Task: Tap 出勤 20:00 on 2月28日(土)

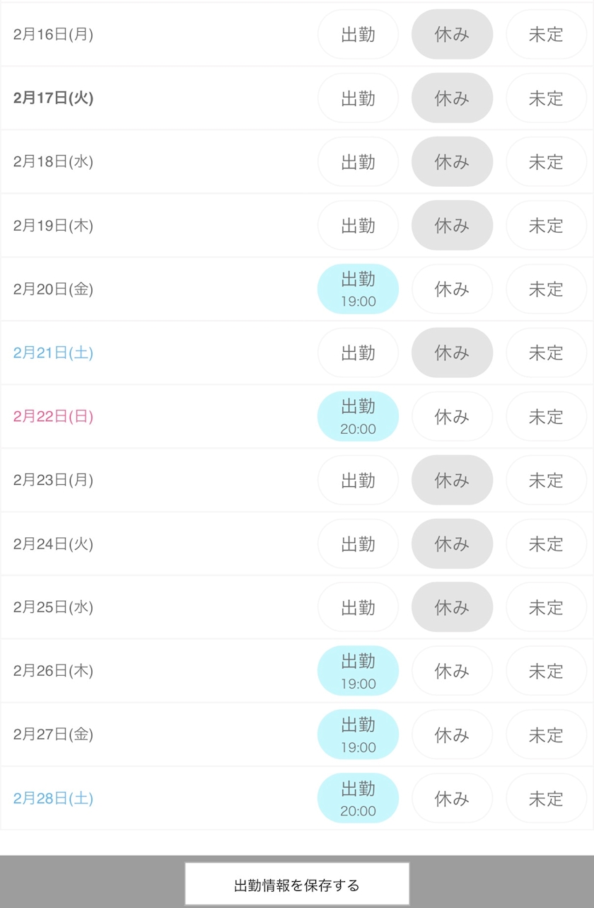Action: [358, 798]
